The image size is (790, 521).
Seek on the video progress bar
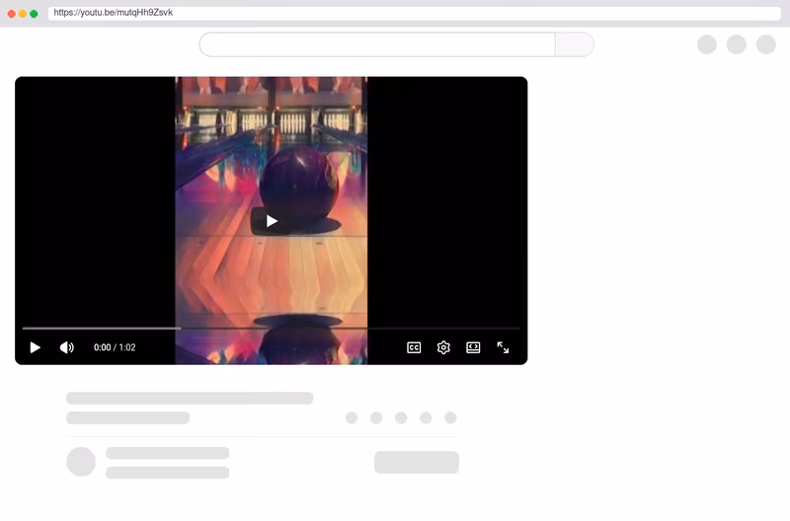click(x=271, y=329)
